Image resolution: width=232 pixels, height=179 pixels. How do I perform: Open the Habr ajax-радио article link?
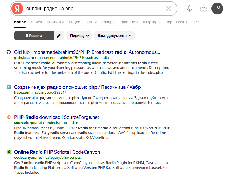[x=77, y=87]
